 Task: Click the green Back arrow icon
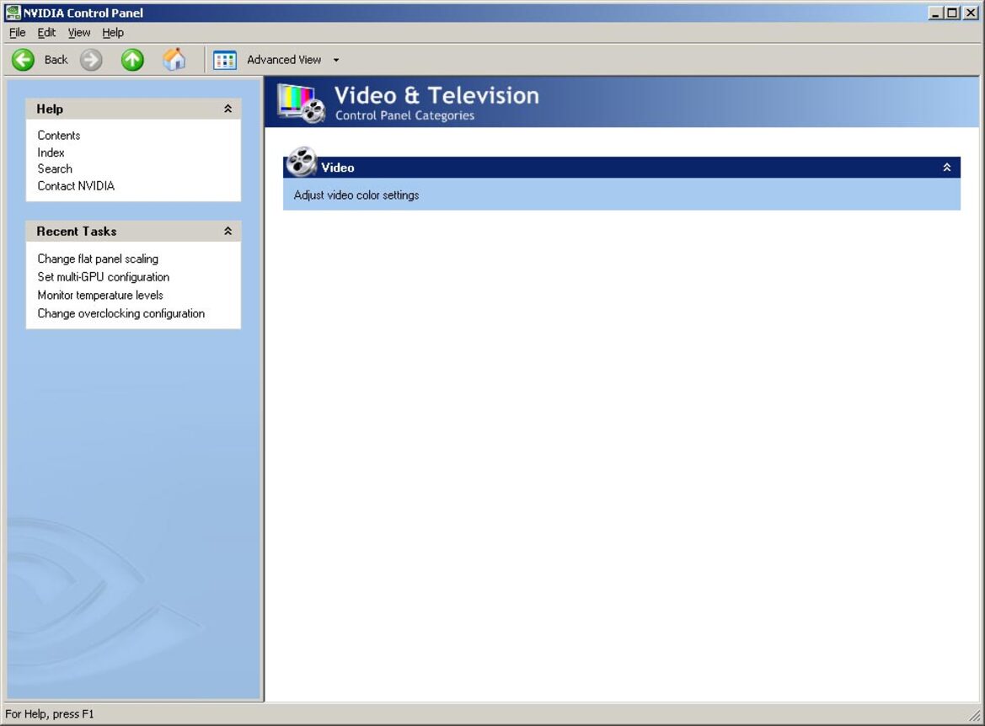[x=24, y=61]
